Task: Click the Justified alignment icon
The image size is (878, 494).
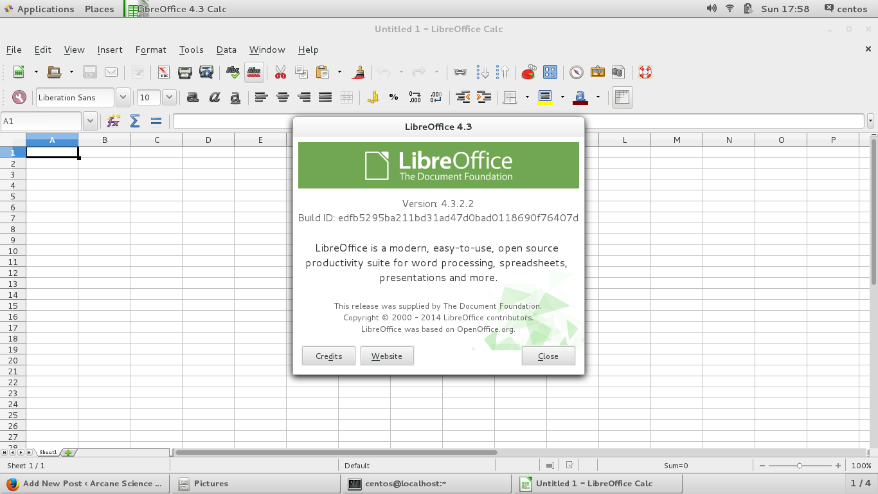Action: (x=325, y=97)
